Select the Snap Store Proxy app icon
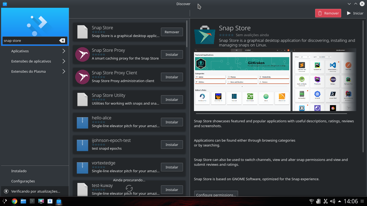This screenshot has width=367, height=206. click(x=82, y=54)
